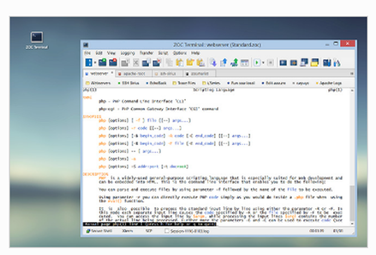Start a new quick connection
This screenshot has width=376, height=255.
[102, 62]
